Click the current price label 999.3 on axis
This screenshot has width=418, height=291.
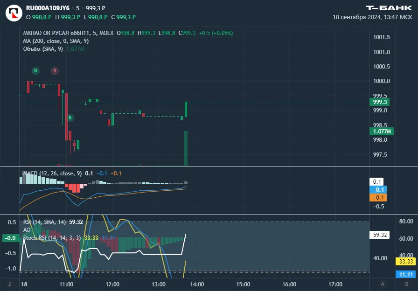coord(380,102)
